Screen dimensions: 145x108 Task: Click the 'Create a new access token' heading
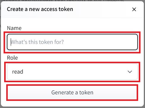tap(40, 9)
